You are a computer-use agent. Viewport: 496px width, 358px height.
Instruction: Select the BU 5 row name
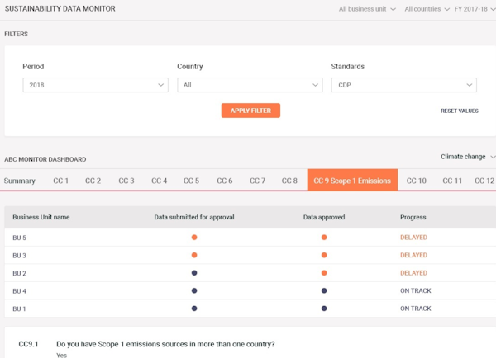[x=19, y=238]
